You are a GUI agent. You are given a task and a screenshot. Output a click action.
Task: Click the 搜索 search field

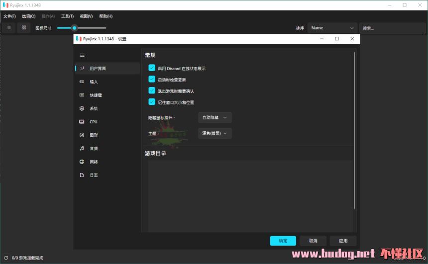click(392, 28)
